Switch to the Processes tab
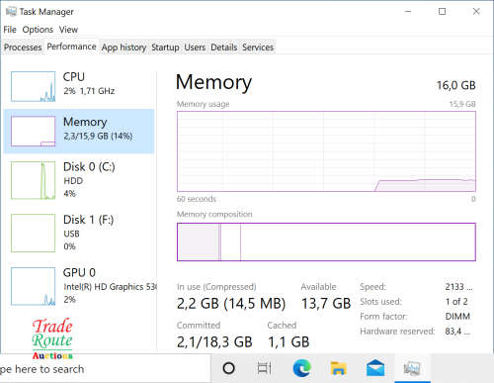The image size is (494, 383). click(x=23, y=48)
